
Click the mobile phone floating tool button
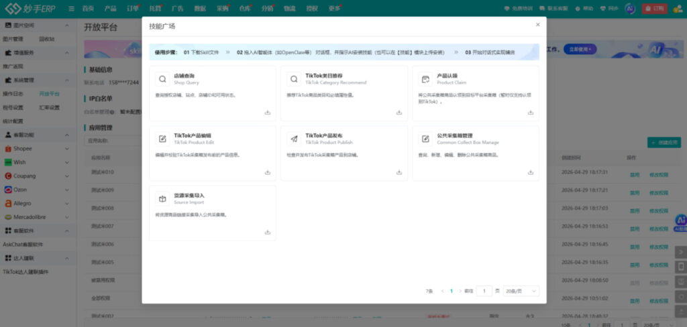(681, 267)
